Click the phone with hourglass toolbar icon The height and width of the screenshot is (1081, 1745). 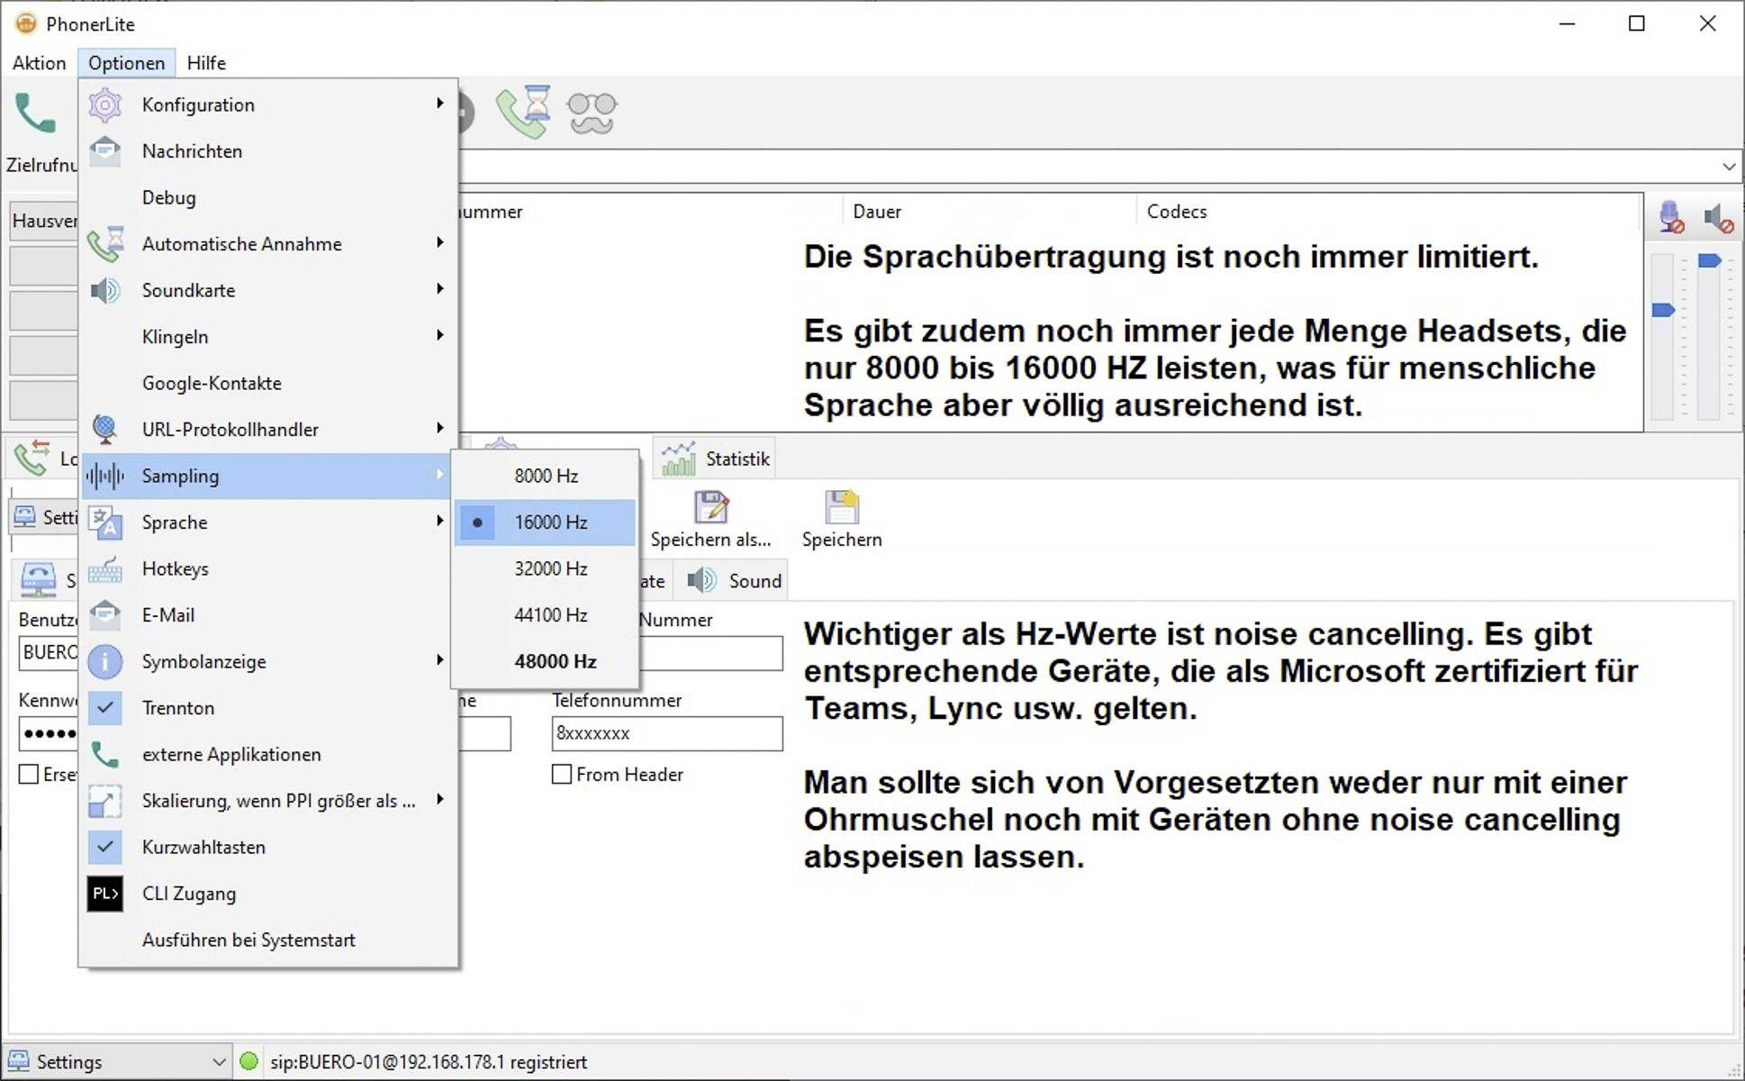524,113
